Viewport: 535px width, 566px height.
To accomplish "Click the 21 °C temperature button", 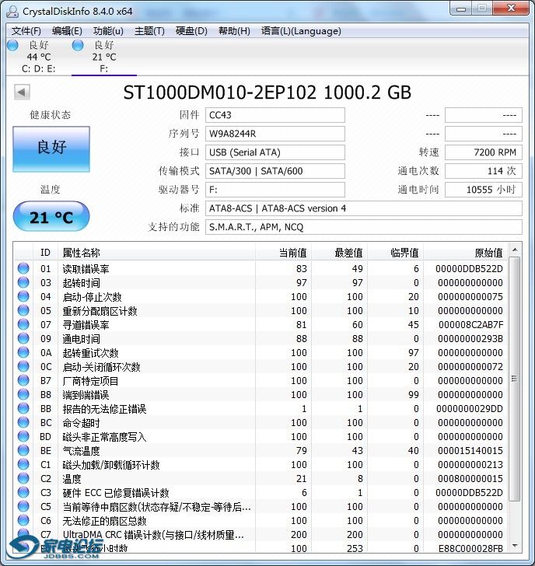I will tap(51, 217).
